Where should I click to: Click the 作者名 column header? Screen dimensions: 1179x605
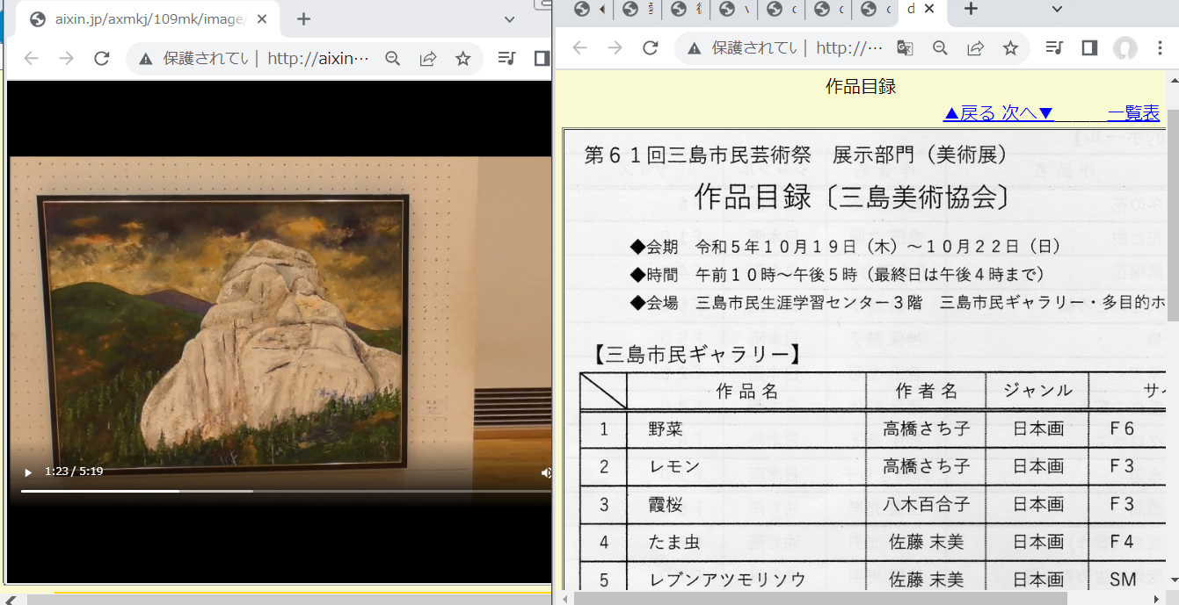[926, 391]
